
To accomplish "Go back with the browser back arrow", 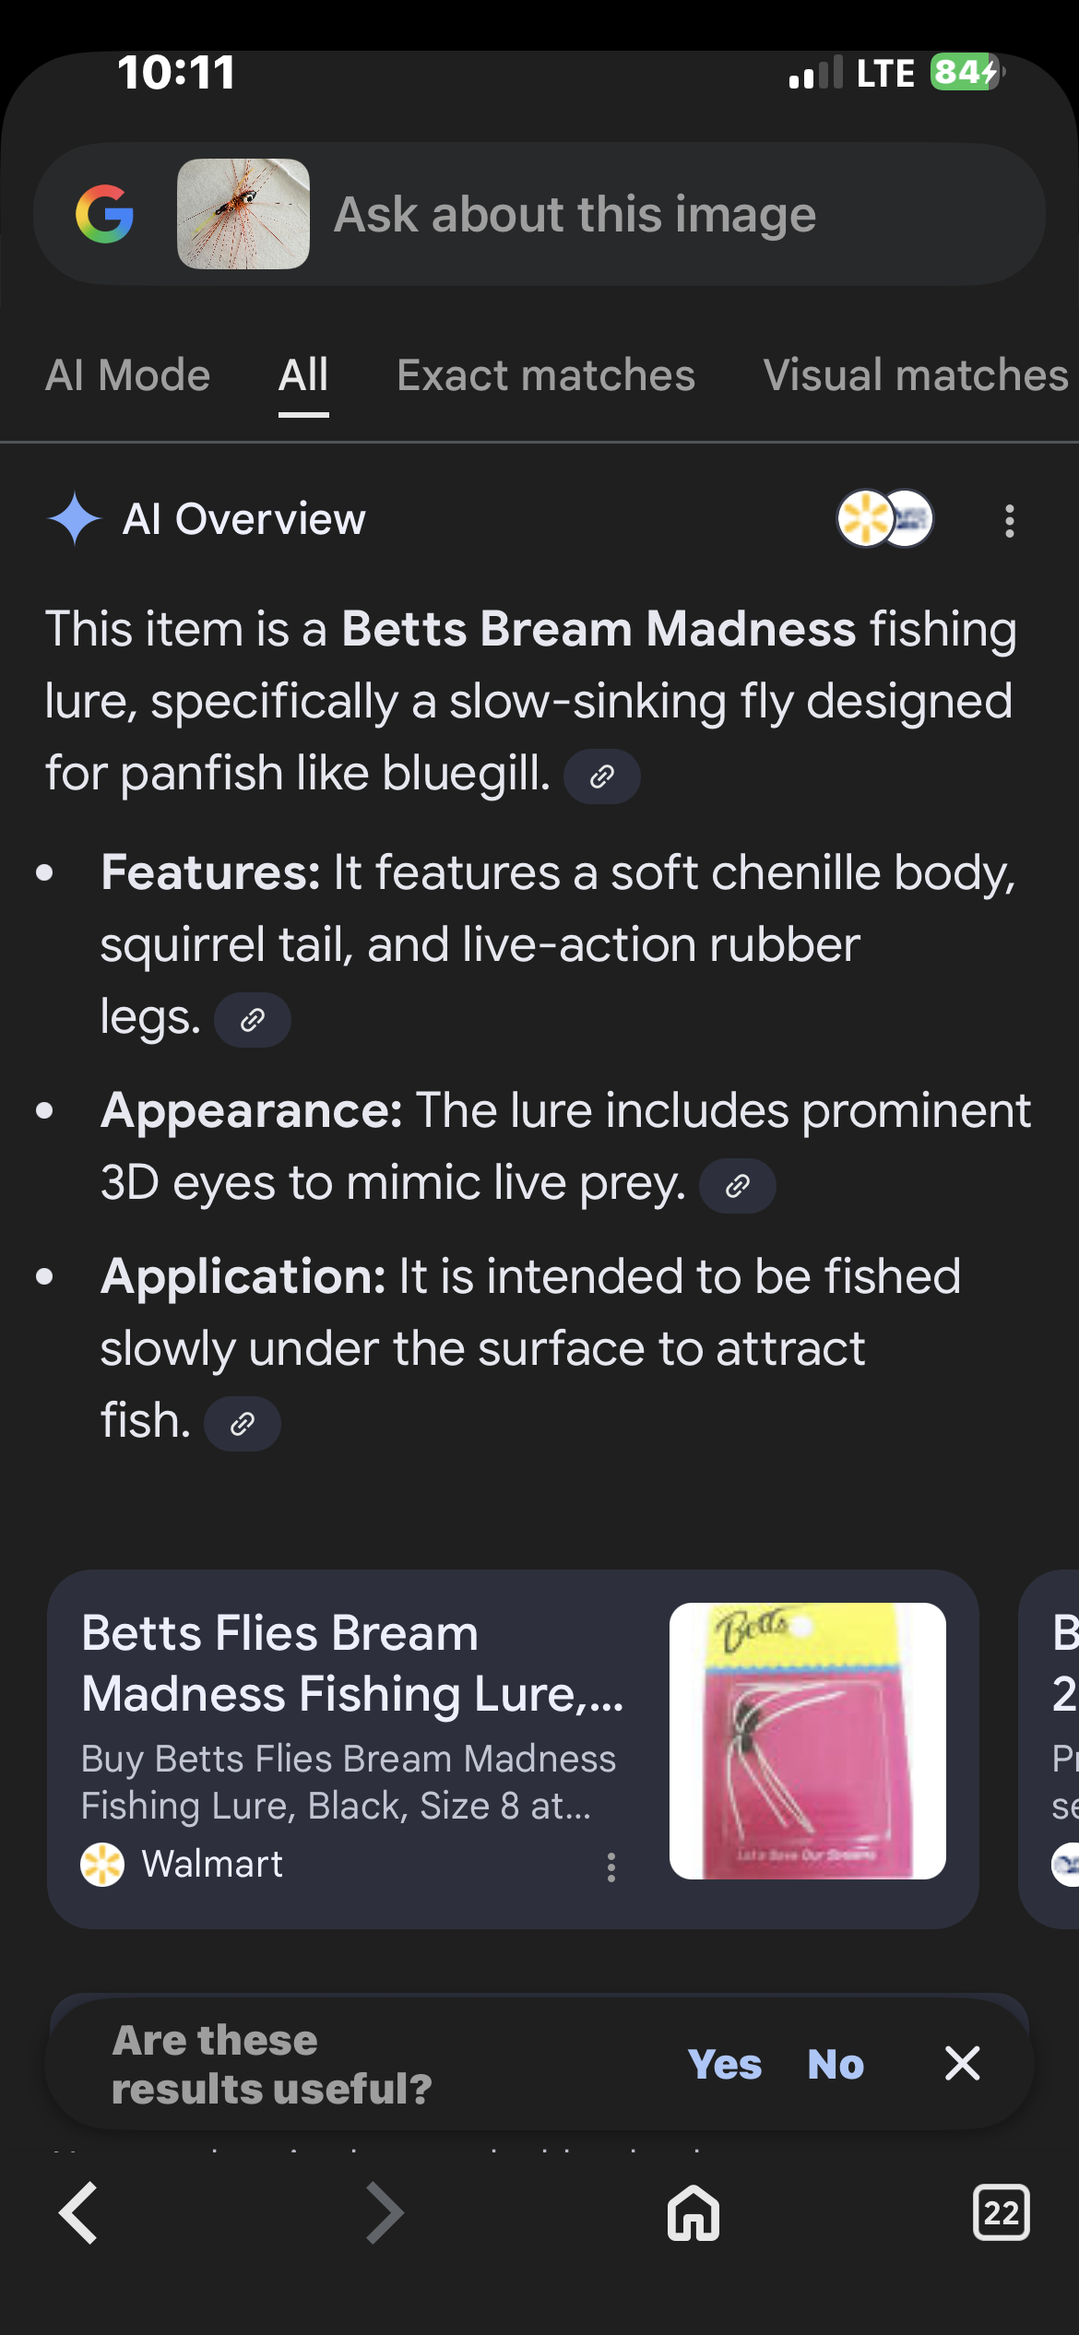I will 79,2212.
